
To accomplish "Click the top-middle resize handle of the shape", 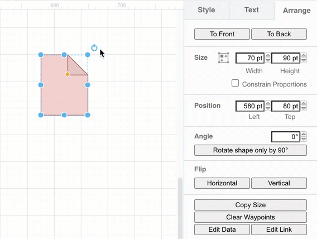I will pyautogui.click(x=64, y=55).
